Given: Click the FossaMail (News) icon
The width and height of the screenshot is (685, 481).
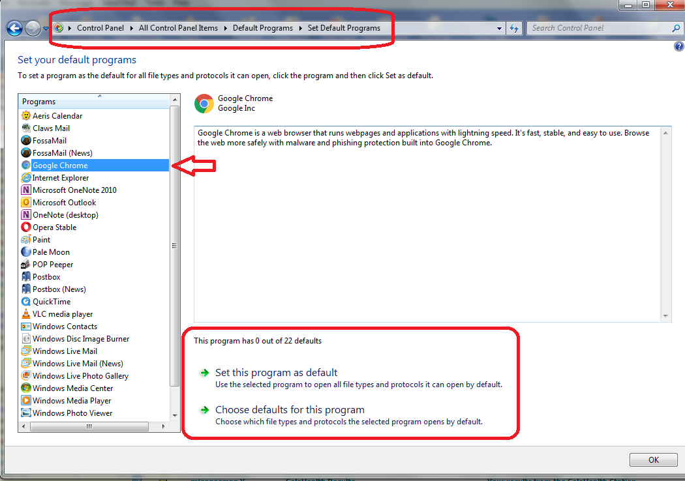Looking at the screenshot, I should point(26,153).
